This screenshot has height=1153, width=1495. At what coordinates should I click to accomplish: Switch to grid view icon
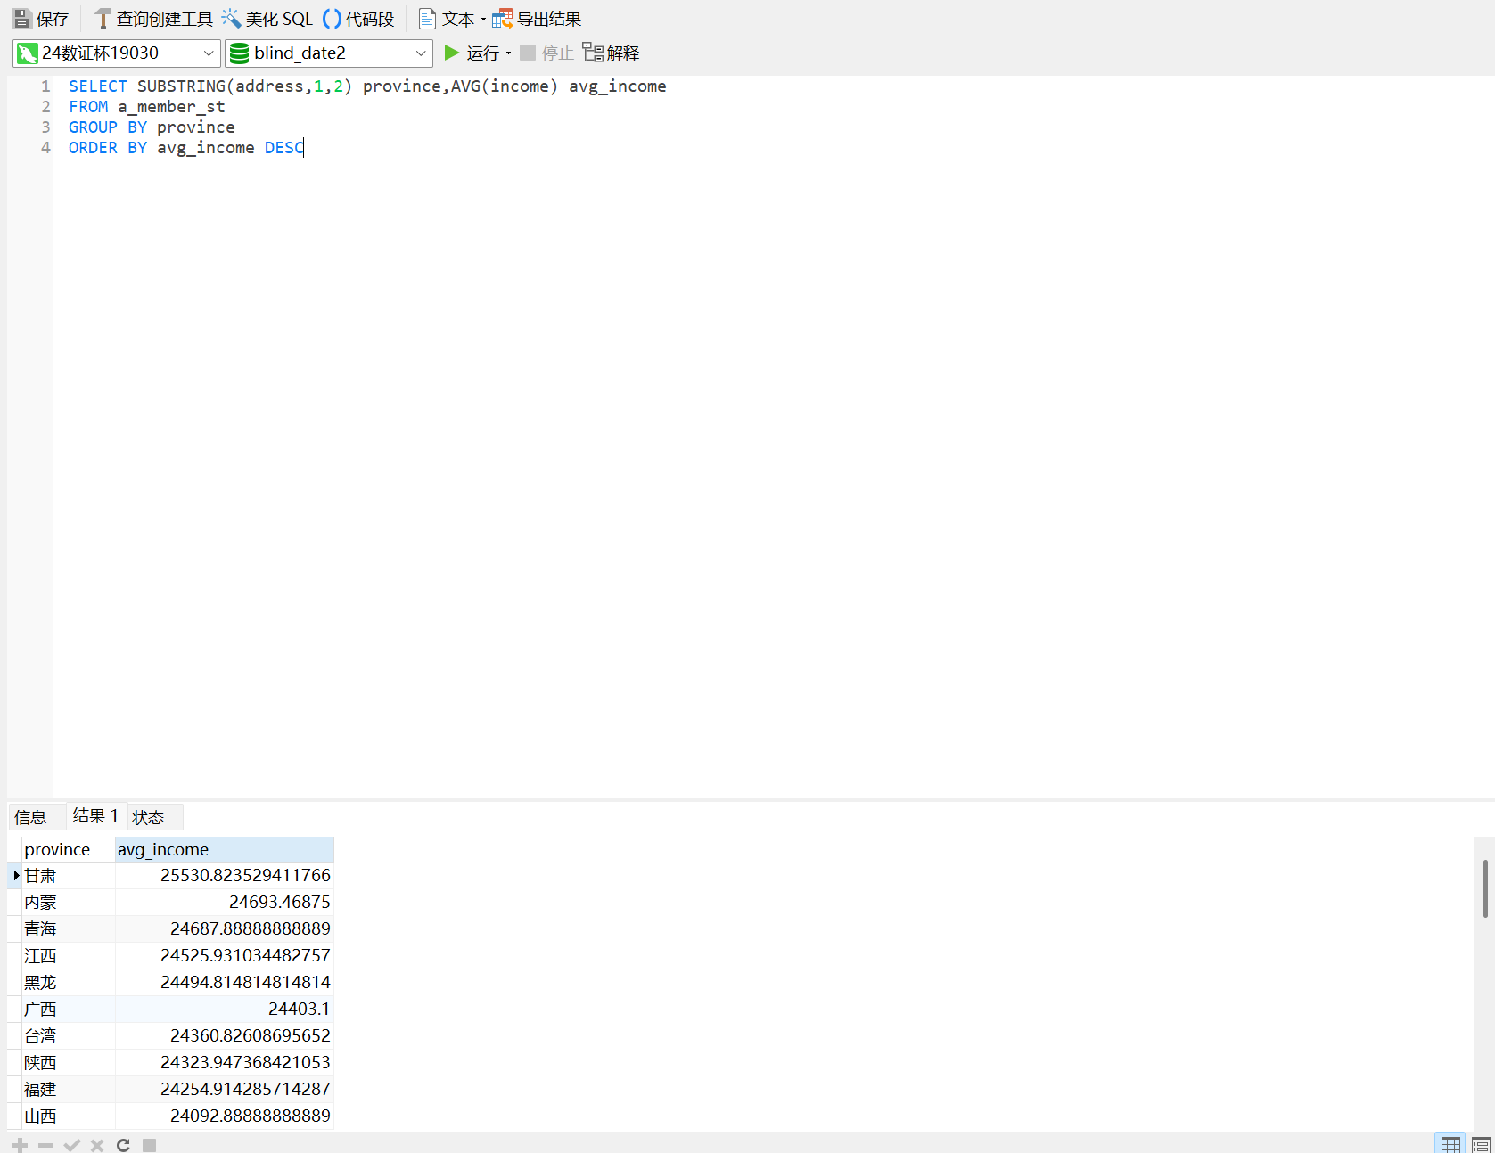(x=1450, y=1144)
